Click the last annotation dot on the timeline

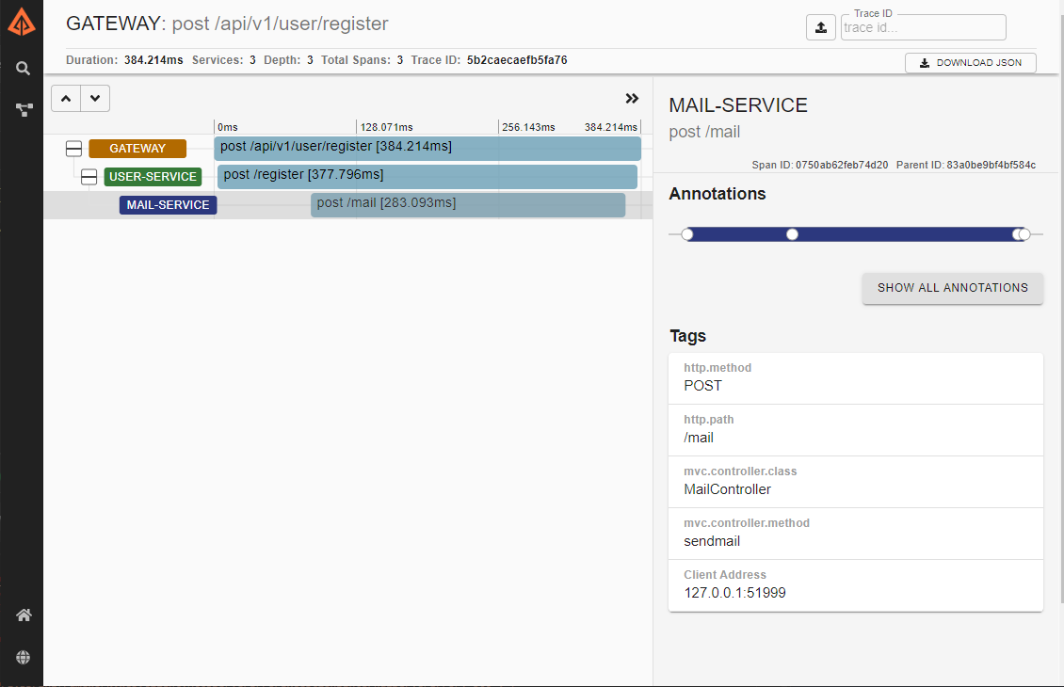(1024, 234)
